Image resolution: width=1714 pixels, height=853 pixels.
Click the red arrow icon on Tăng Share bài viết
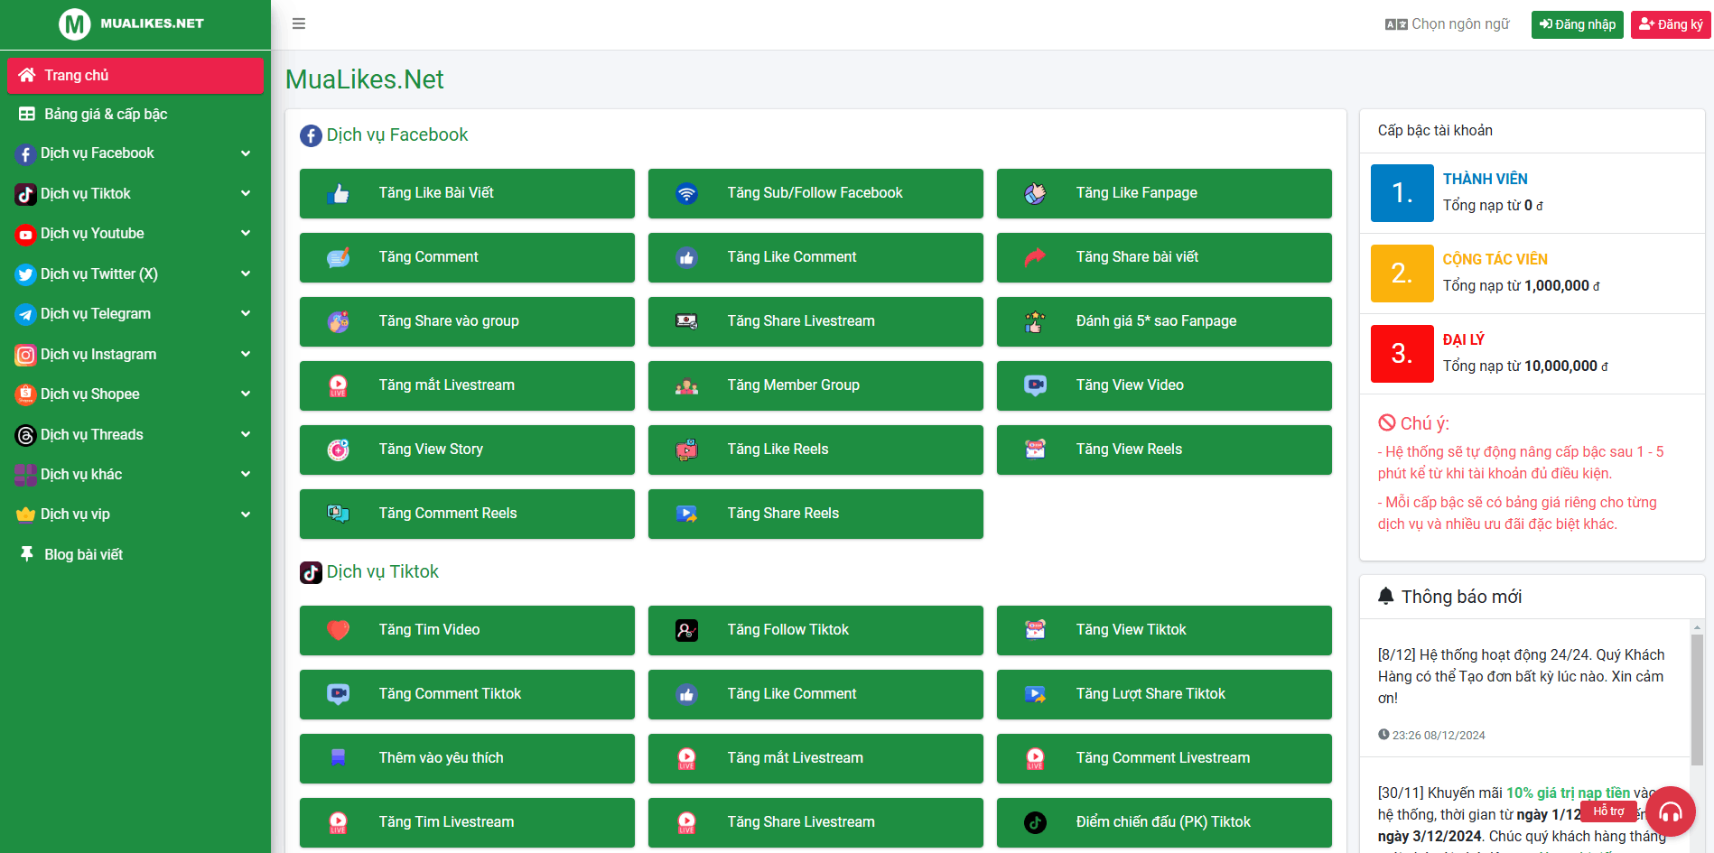click(1035, 257)
